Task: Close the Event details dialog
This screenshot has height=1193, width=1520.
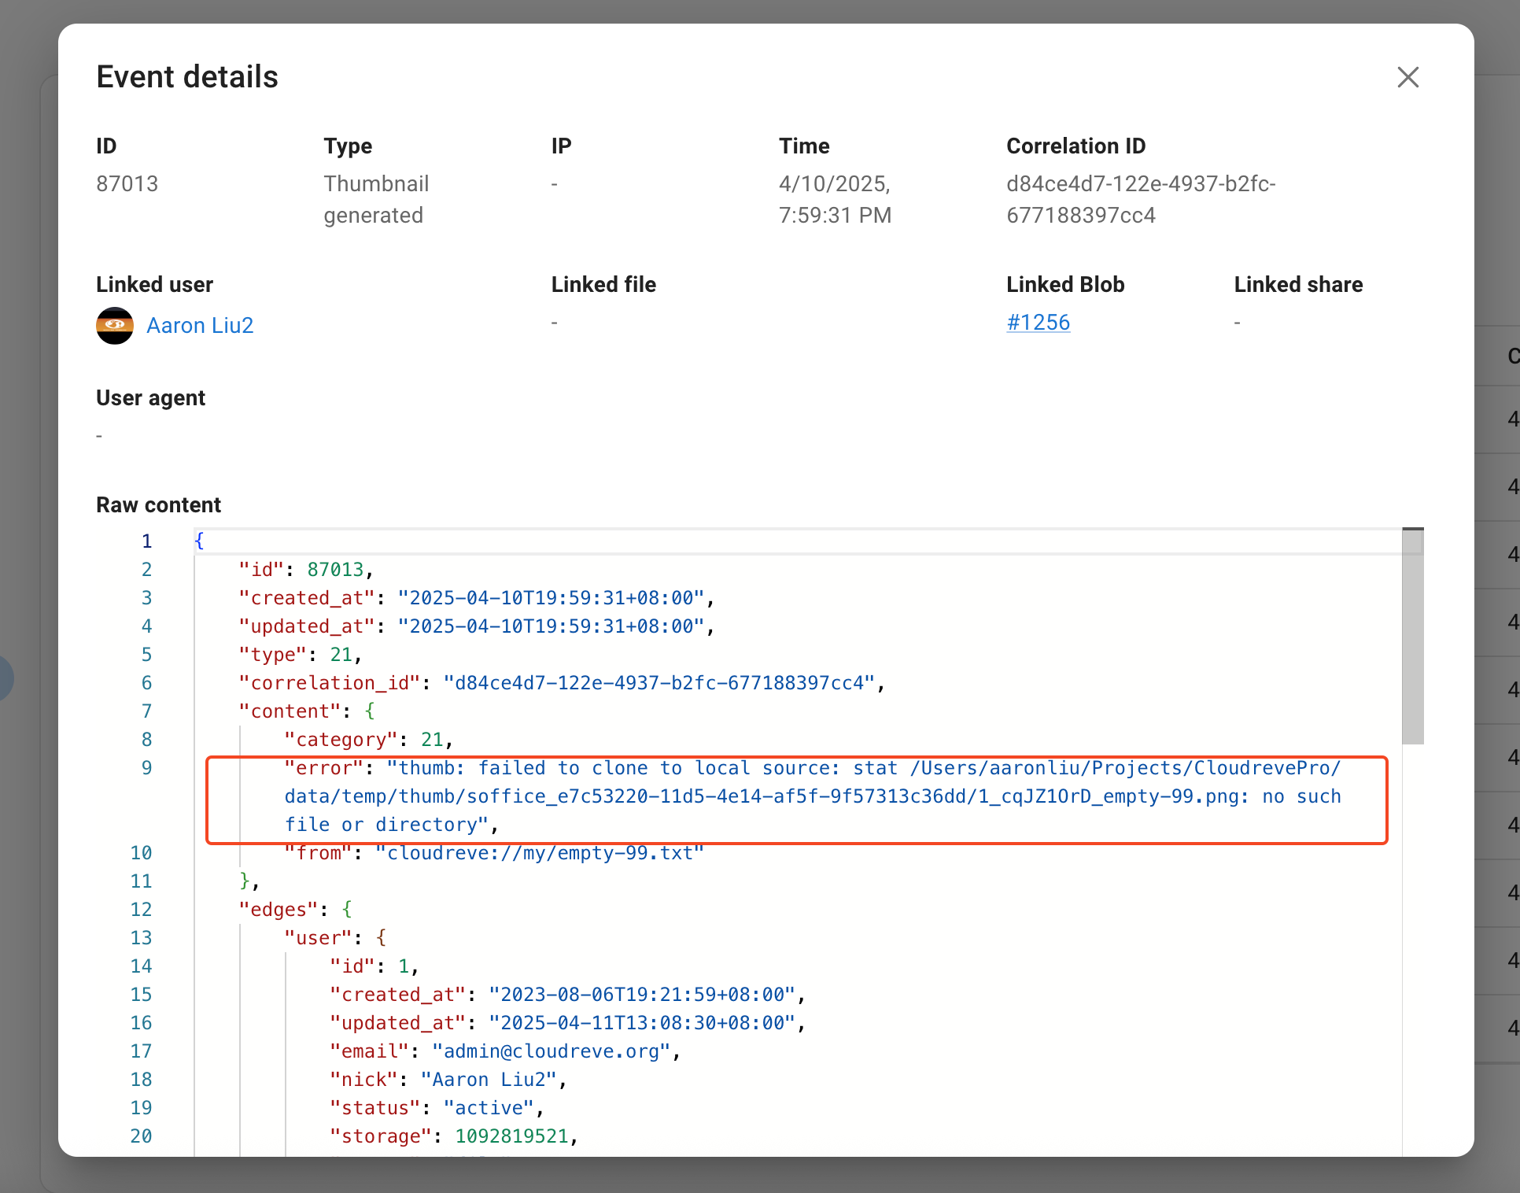Action: [1407, 77]
